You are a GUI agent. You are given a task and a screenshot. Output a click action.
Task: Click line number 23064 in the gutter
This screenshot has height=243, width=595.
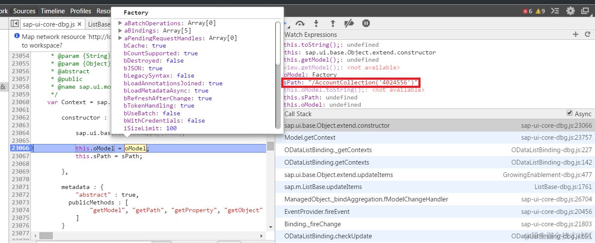click(x=21, y=133)
